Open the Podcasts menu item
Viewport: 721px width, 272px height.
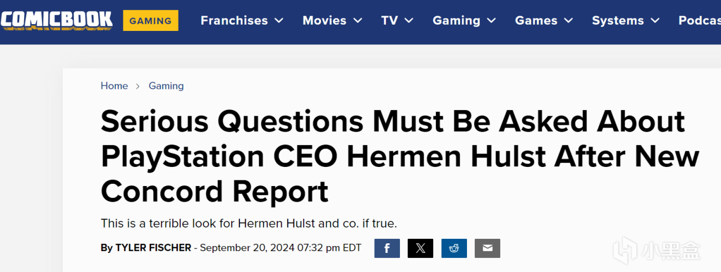click(700, 20)
